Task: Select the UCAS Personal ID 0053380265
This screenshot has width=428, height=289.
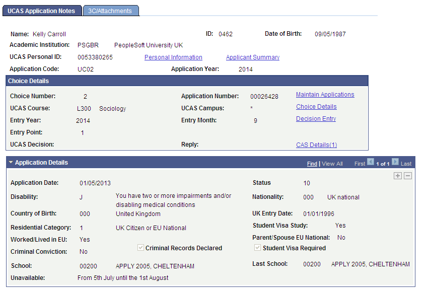Action: [x=95, y=57]
